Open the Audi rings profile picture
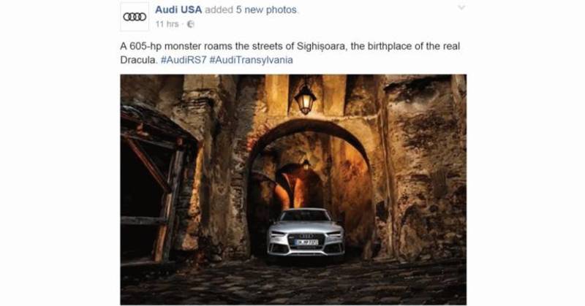 (135, 17)
